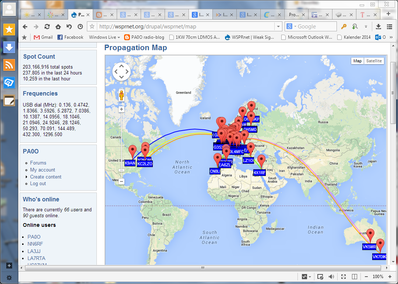Go to the home page
Image resolution: width=398 pixels, height=284 pixels.
tap(58, 27)
